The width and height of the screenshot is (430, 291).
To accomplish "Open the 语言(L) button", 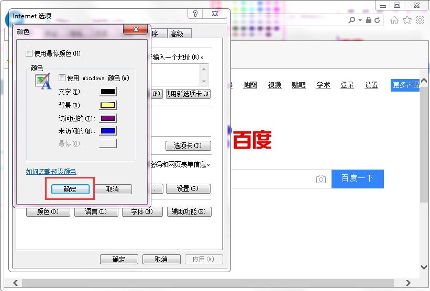I will (96, 211).
